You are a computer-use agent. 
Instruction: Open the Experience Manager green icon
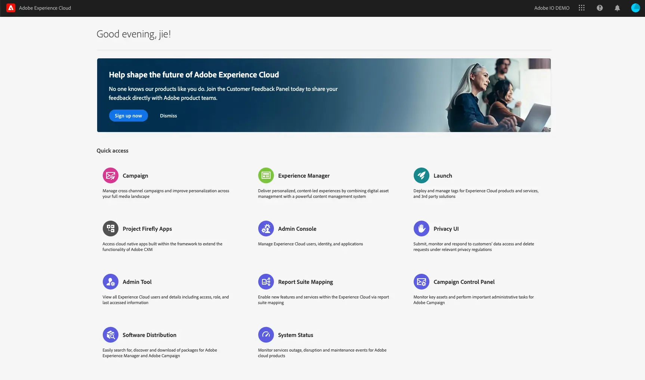(x=266, y=175)
